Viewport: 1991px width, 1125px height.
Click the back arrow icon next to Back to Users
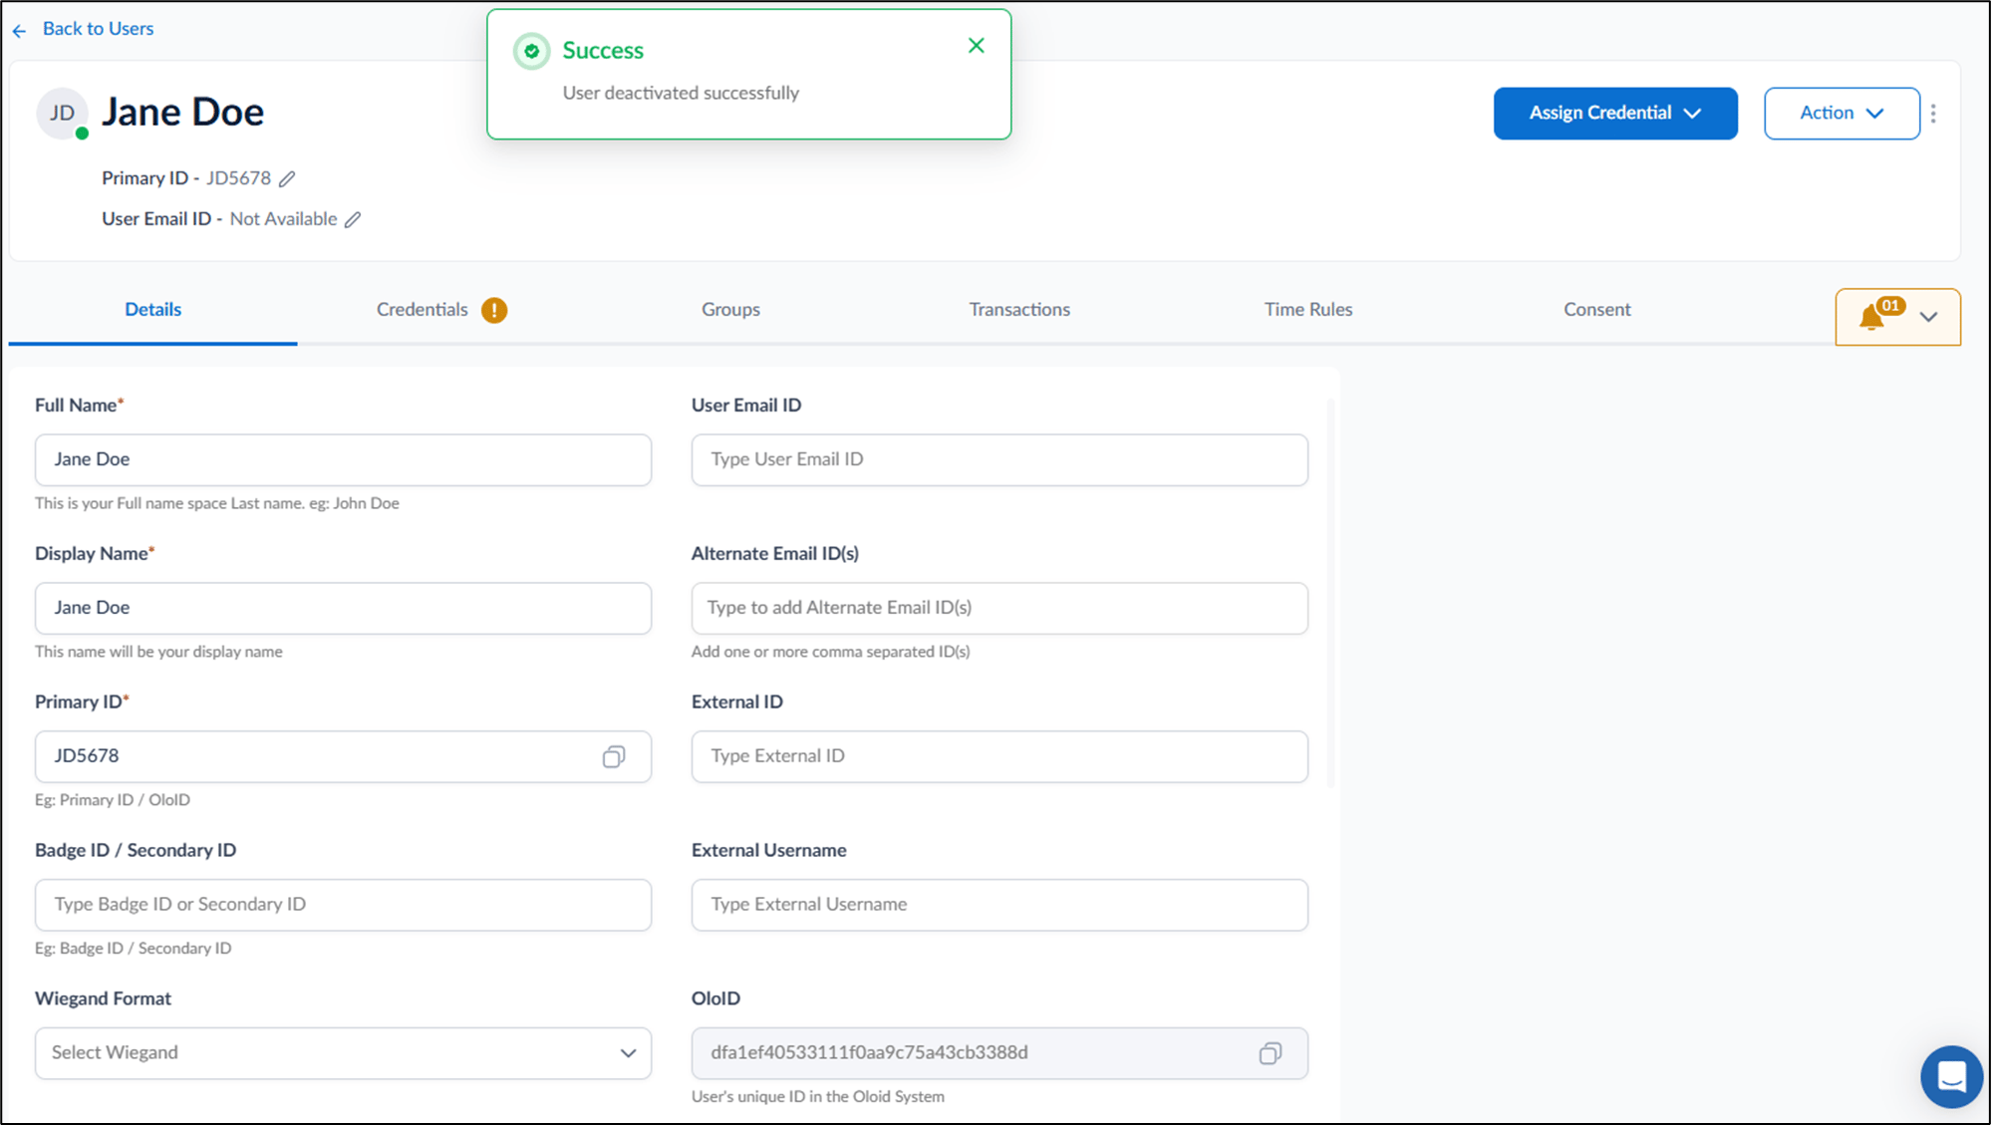[19, 31]
